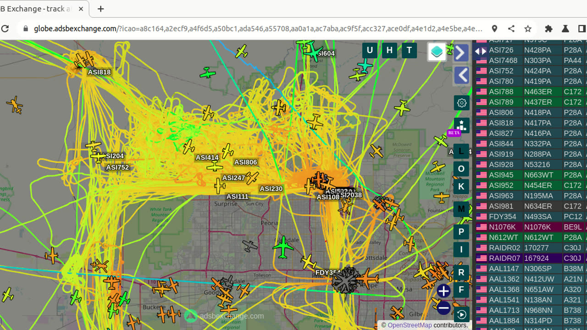Open the history replay button
Screen dimensions: 587x330
click(x=461, y=314)
